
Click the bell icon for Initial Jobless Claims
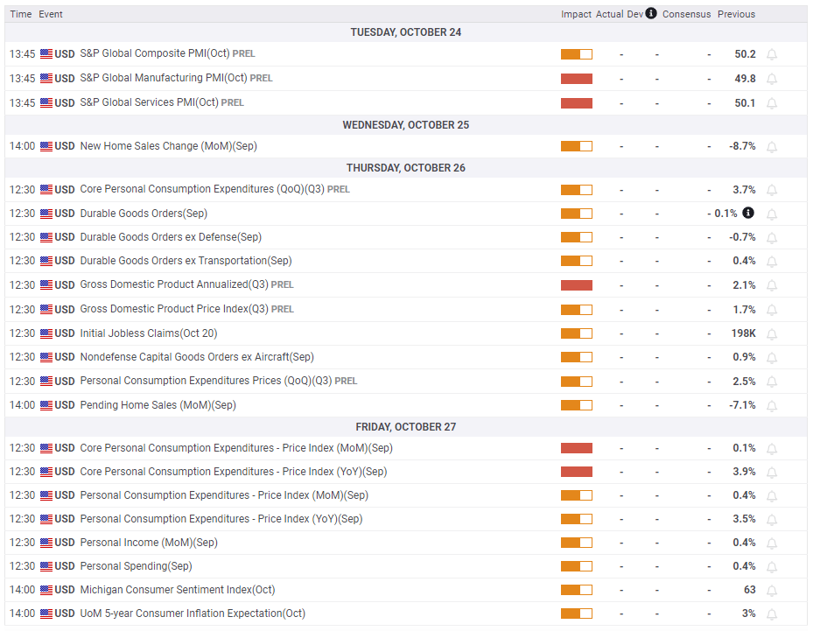772,333
